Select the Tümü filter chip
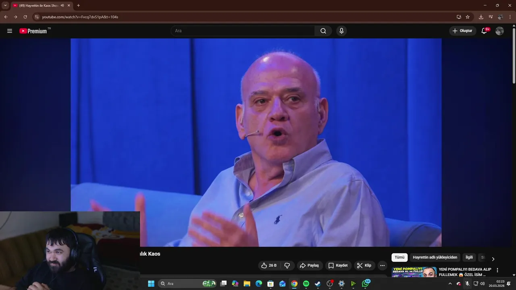Screen dimensions: 516x290 coord(399,257)
